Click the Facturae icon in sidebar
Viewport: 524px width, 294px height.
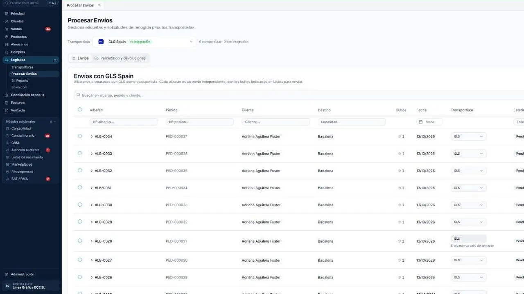click(7, 103)
